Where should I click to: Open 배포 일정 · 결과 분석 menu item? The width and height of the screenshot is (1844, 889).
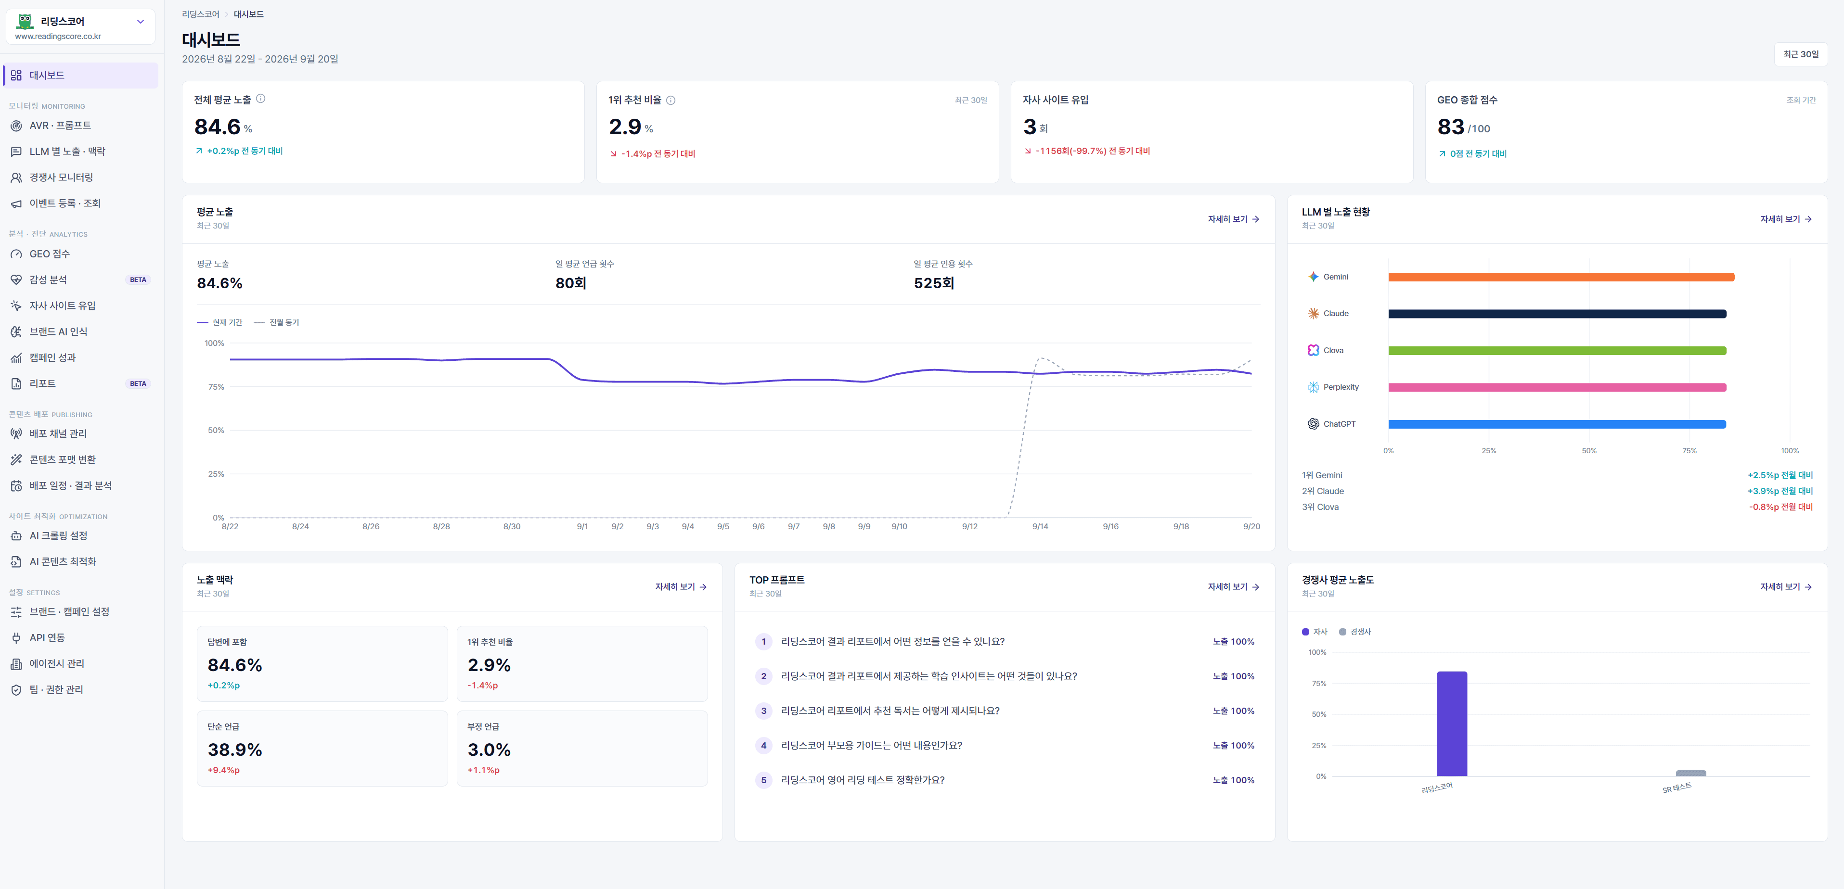(x=80, y=485)
